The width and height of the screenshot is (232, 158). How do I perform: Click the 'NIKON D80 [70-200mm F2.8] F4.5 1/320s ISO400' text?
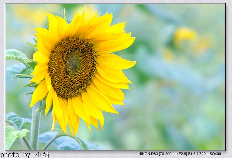180,154
